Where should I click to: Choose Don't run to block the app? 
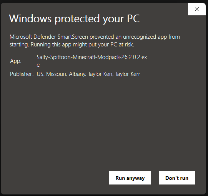[x=177, y=178]
